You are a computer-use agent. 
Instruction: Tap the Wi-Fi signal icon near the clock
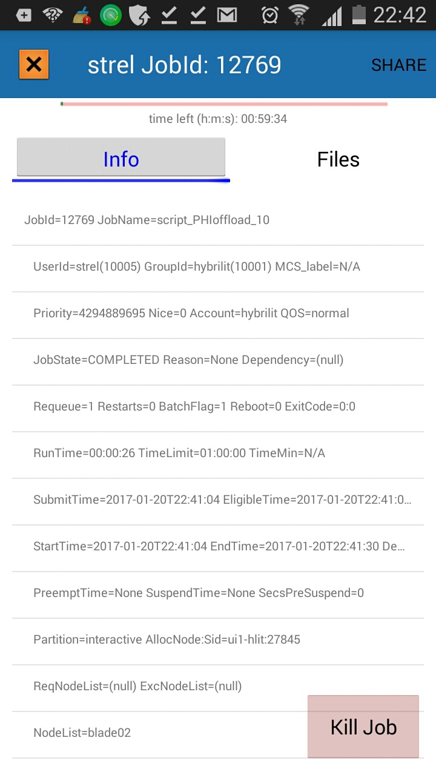coord(299,15)
